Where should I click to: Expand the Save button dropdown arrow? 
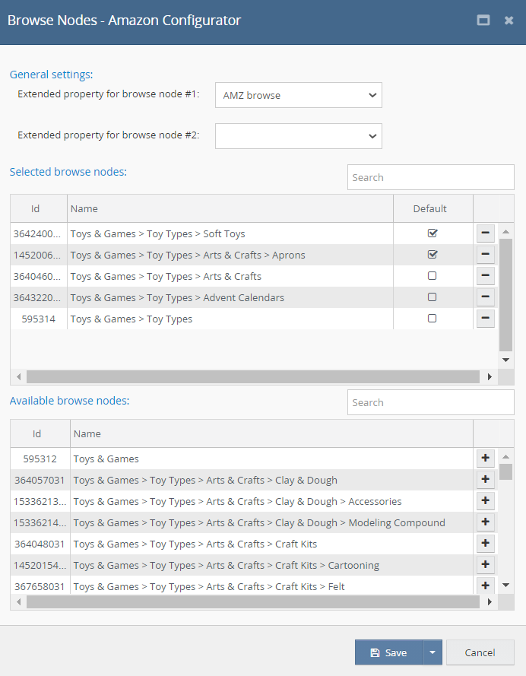[x=432, y=652]
